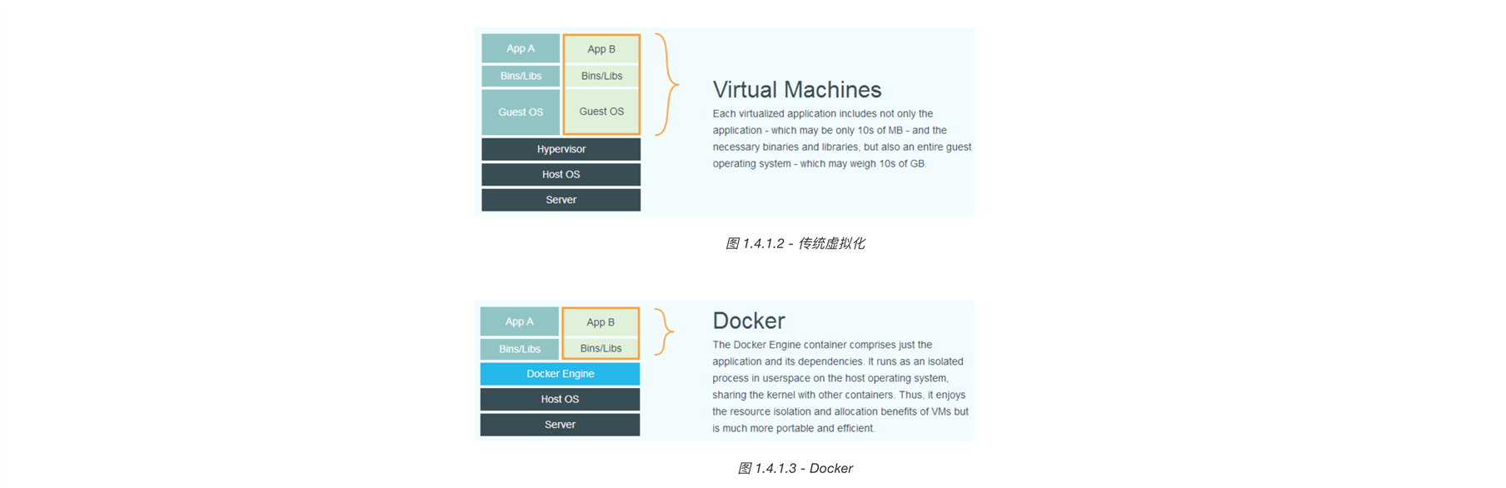This screenshot has width=1506, height=488.
Task: Select orange-outlined Bins/Libs block in Docker diagram
Action: click(x=601, y=348)
